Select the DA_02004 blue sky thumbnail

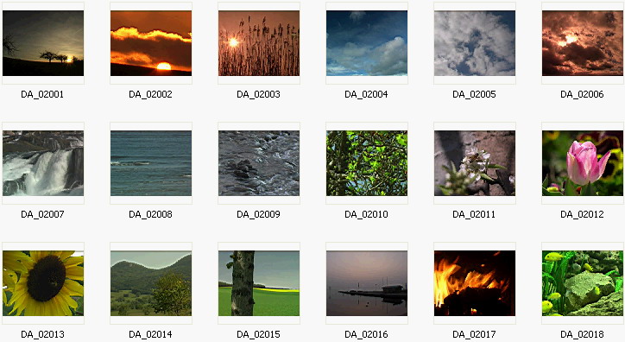click(367, 43)
